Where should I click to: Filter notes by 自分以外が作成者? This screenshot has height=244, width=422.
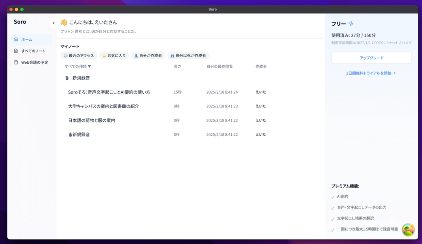(x=188, y=56)
